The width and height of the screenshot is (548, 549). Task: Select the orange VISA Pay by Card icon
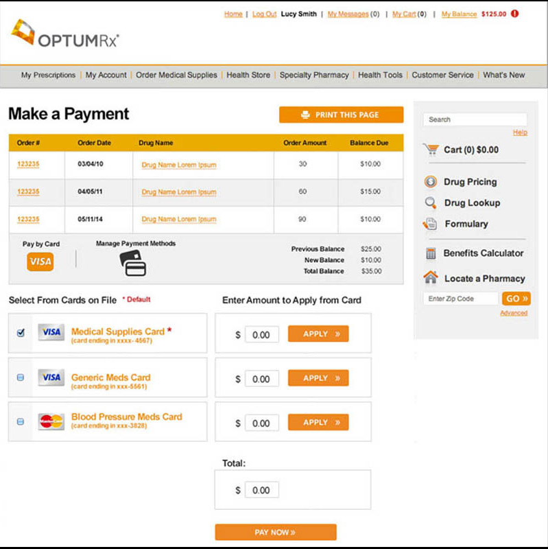tap(40, 261)
